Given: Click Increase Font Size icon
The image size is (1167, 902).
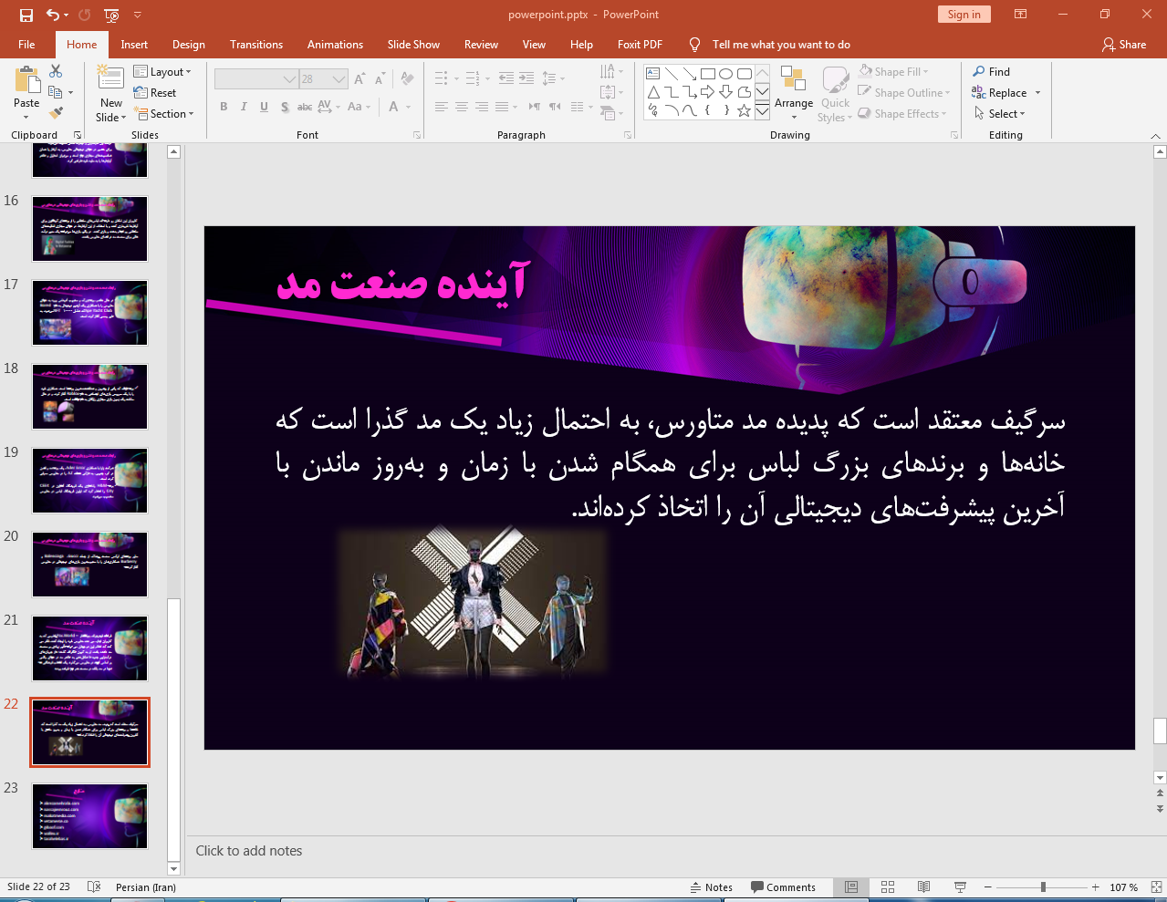Looking at the screenshot, I should click(359, 79).
